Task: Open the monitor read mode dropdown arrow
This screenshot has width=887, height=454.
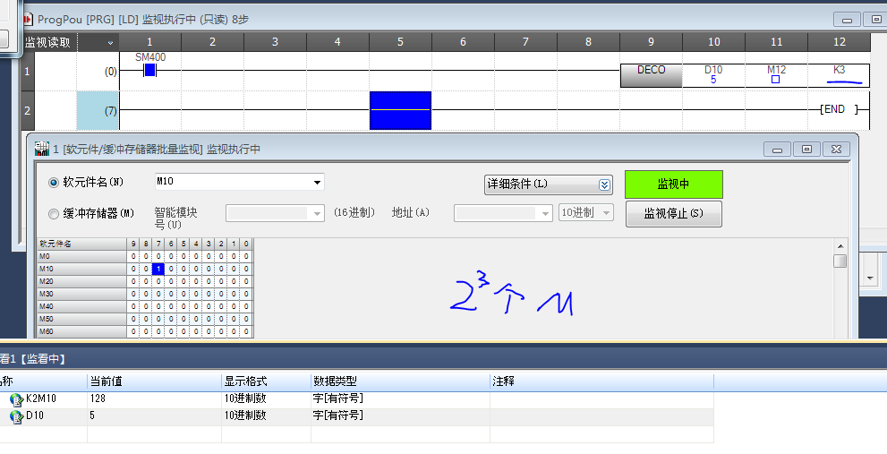Action: tap(110, 42)
